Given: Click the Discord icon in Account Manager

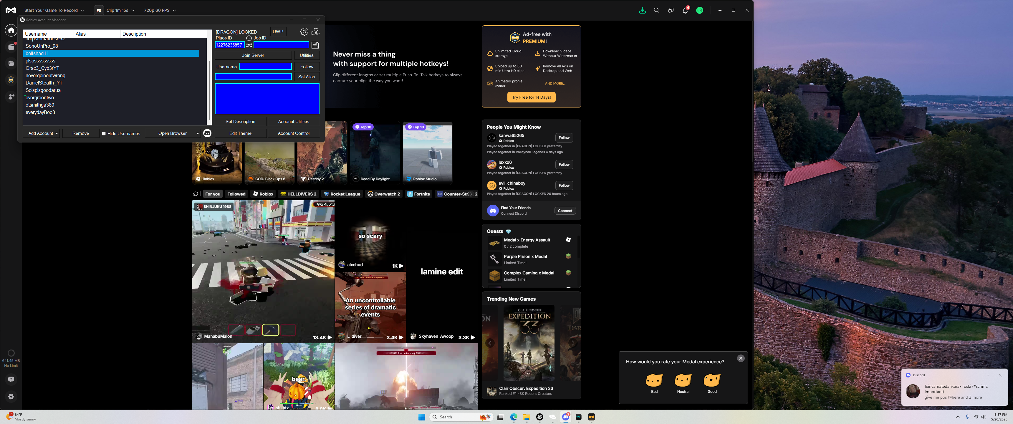Looking at the screenshot, I should pos(207,133).
